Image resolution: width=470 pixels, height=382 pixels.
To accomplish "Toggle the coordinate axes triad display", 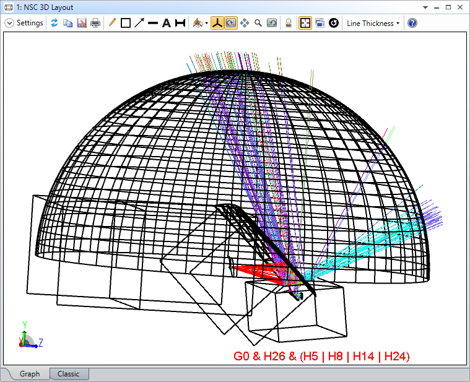I will coord(217,23).
